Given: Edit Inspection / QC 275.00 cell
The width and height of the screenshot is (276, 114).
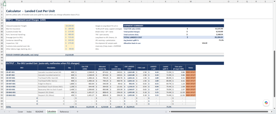Looking at the screenshot, I should click(x=69, y=43).
